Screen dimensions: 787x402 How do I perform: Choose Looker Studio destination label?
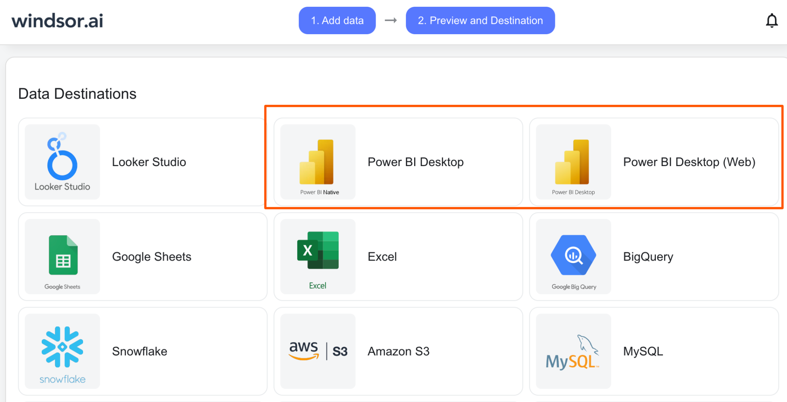[149, 162]
